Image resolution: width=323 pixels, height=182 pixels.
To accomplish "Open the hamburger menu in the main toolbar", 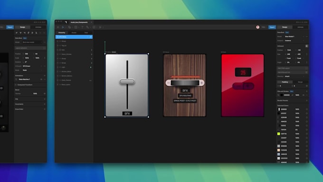I will point(58,27).
